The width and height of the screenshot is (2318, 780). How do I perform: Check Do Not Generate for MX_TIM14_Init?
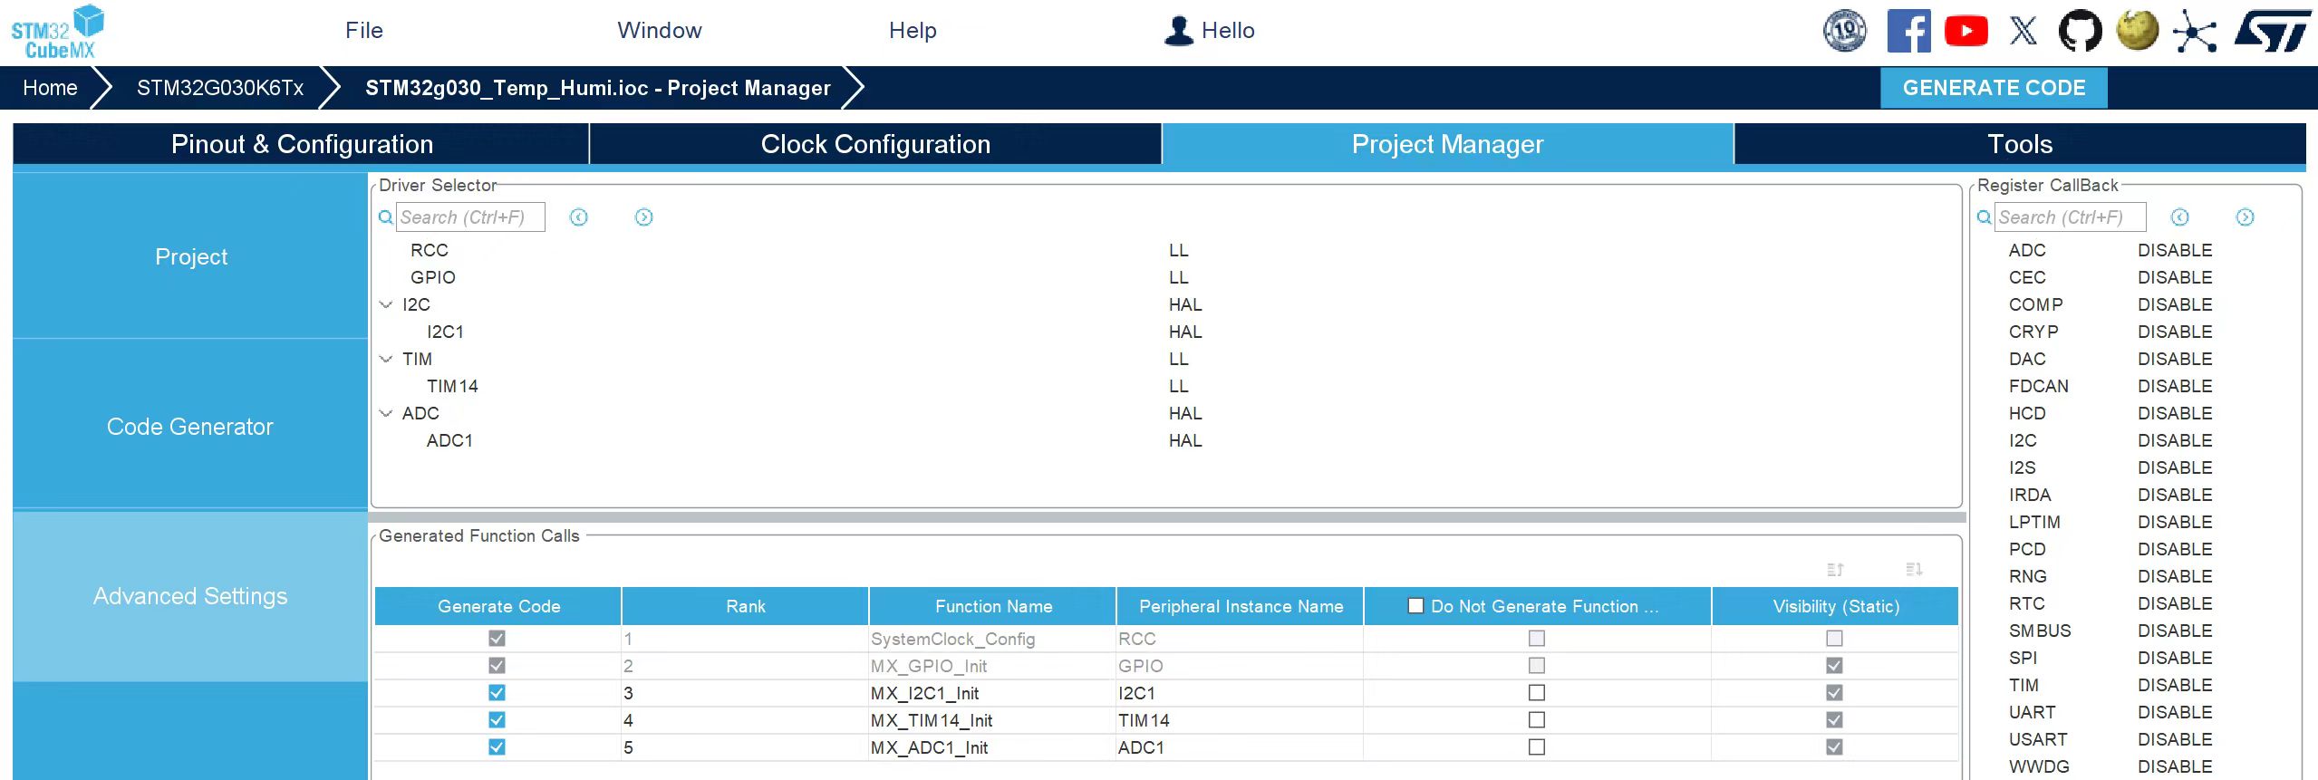[1536, 720]
